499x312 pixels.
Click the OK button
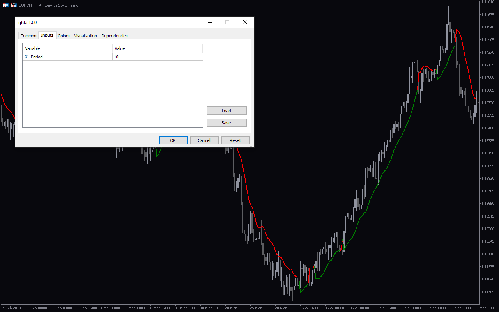[173, 140]
